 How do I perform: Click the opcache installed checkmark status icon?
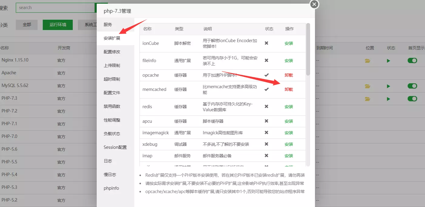click(266, 75)
